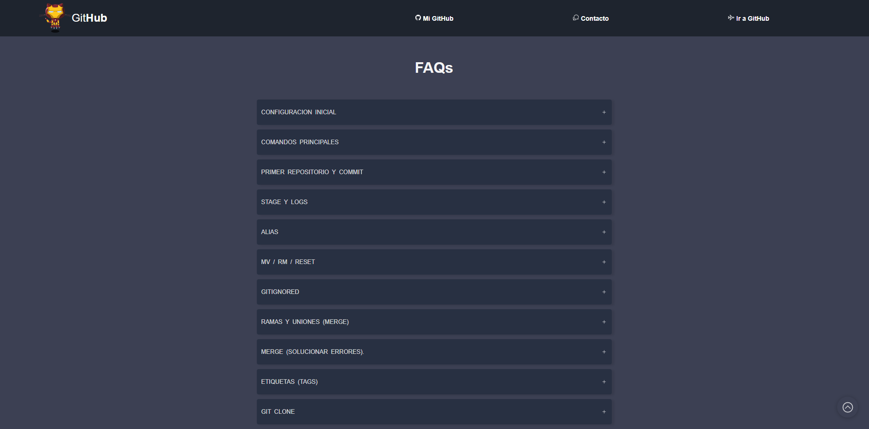This screenshot has height=429, width=869.
Task: Expand plus icon on GITIGNORED row
Action: point(604,292)
